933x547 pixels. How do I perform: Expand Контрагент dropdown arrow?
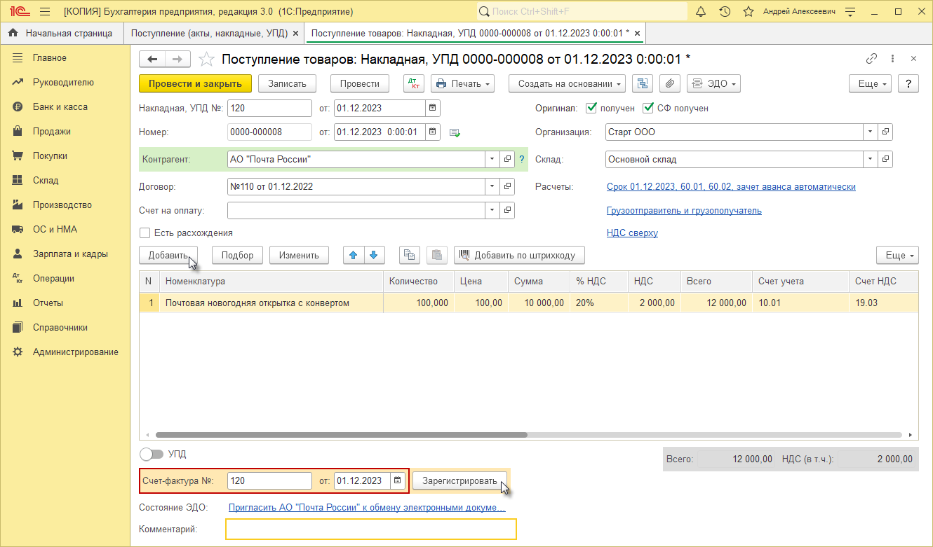coord(492,159)
